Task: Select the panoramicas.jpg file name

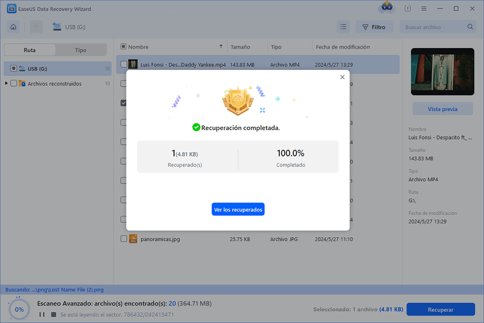Action: pos(160,239)
